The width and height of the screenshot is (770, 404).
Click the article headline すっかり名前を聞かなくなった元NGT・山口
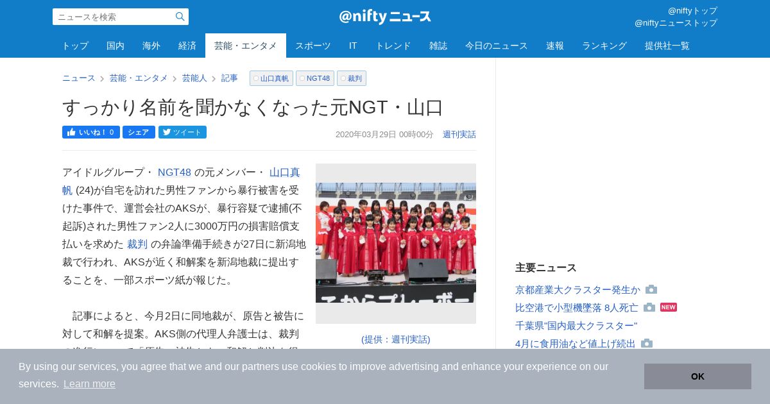253,107
